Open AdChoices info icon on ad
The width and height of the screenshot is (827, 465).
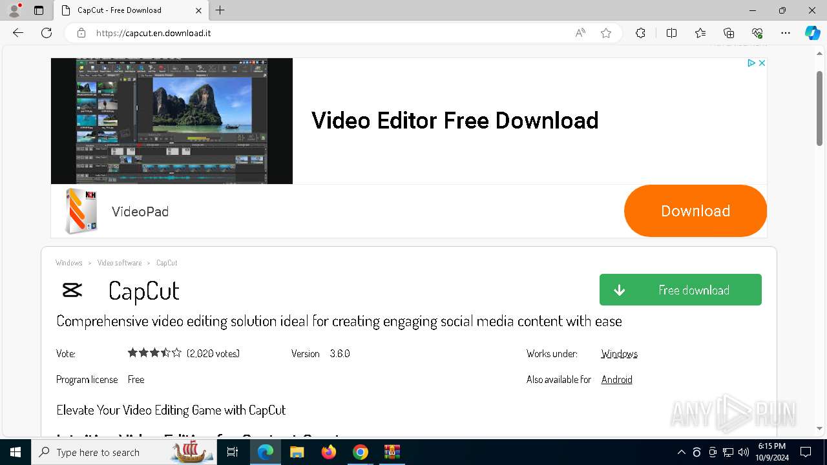751,63
